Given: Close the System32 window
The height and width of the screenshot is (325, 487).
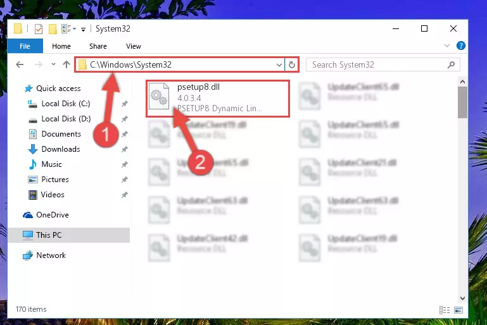Looking at the screenshot, I should tap(453, 28).
